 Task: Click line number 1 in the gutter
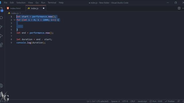[11, 17]
